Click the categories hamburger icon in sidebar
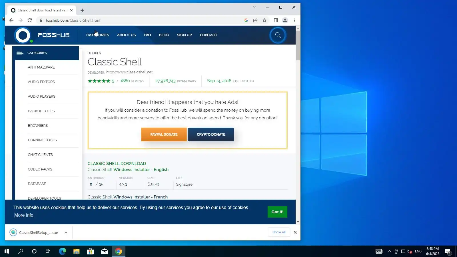The height and width of the screenshot is (257, 457). pyautogui.click(x=20, y=53)
